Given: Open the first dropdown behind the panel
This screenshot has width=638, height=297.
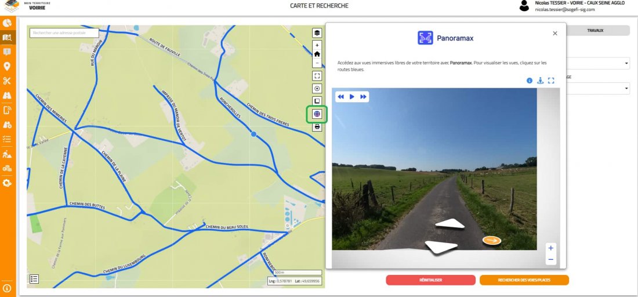Looking at the screenshot, I should (x=598, y=63).
